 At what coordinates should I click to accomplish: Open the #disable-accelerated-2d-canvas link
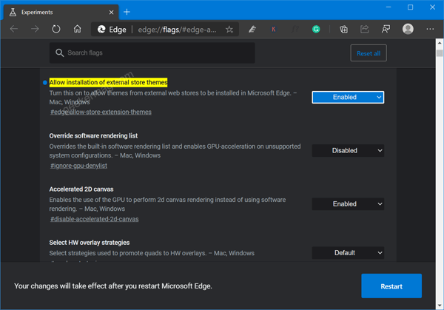[x=94, y=219]
